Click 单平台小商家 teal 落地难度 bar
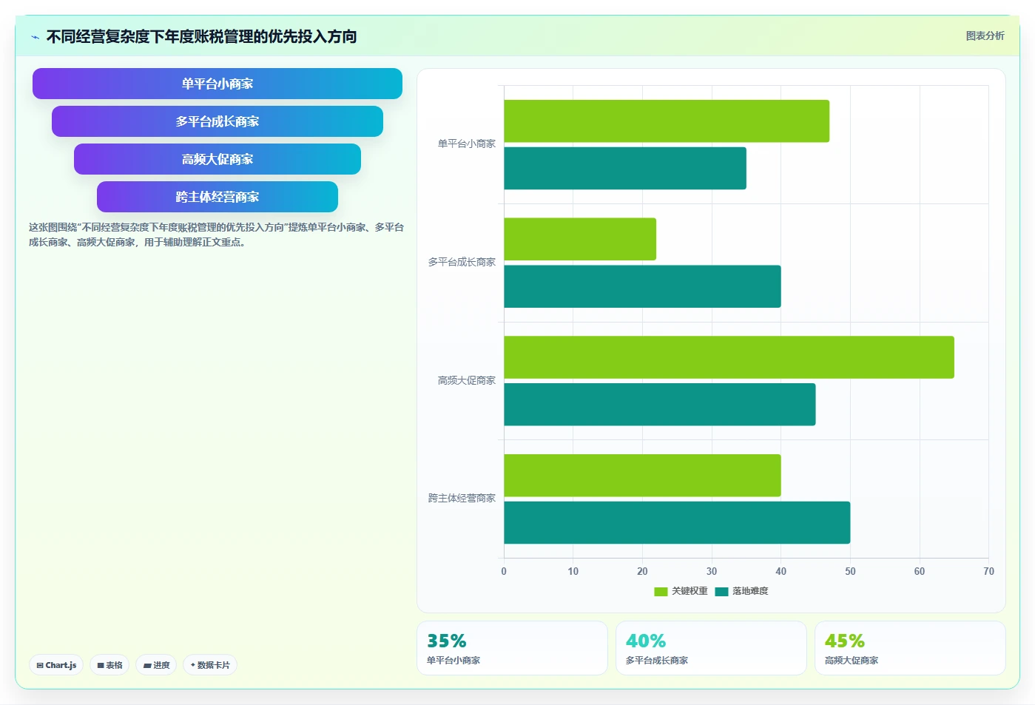1035x705 pixels. click(625, 168)
